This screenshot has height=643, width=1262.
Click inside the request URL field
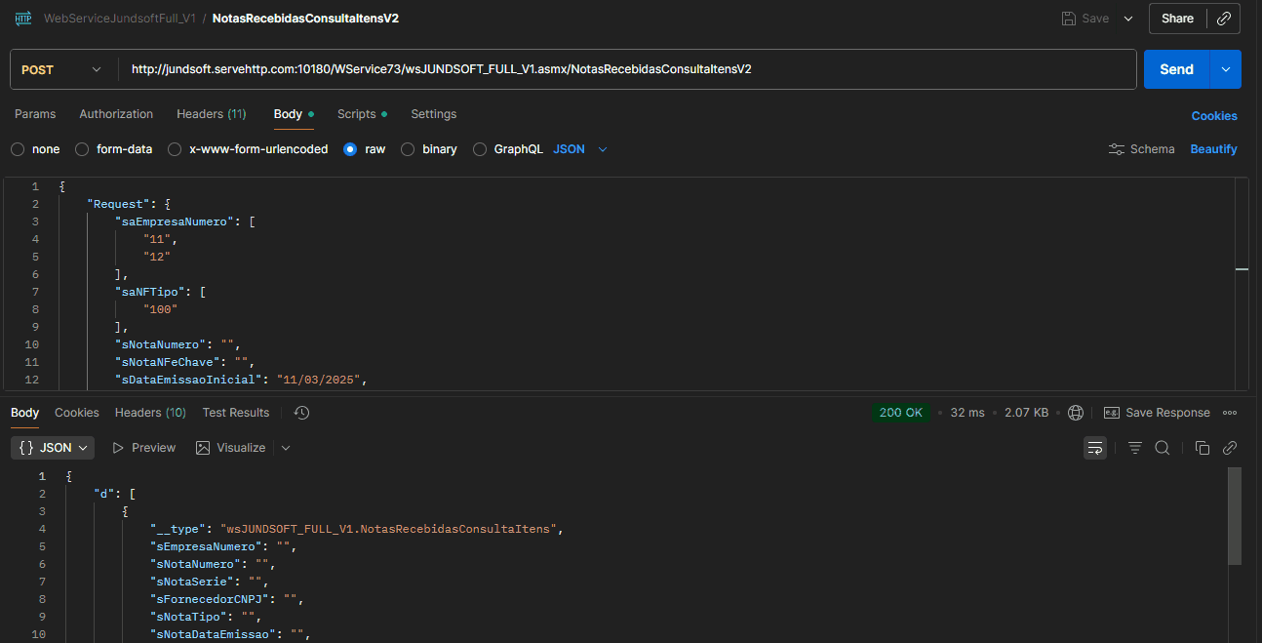click(624, 69)
